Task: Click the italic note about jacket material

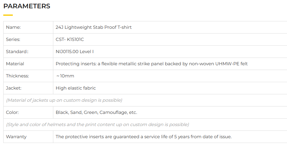Action: pyautogui.click(x=64, y=100)
